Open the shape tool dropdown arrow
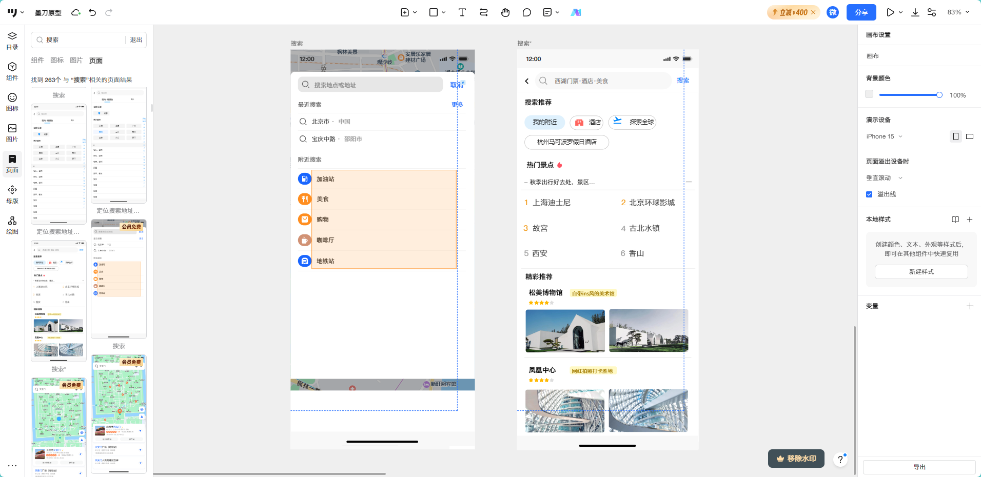 tap(443, 12)
